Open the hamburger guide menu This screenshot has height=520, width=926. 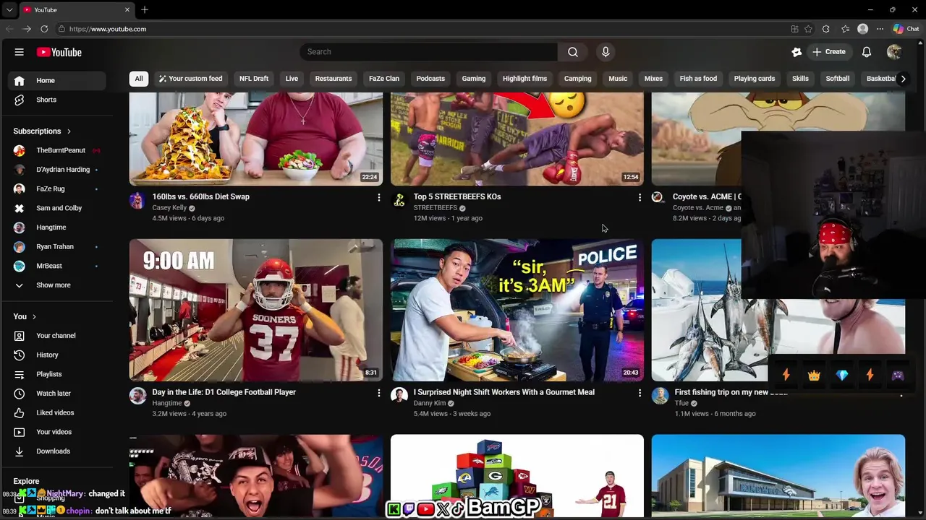[x=20, y=52]
